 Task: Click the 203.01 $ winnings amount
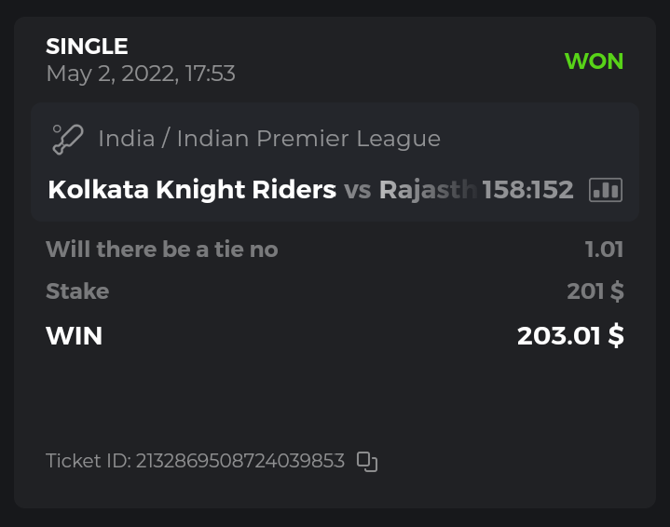tap(570, 336)
